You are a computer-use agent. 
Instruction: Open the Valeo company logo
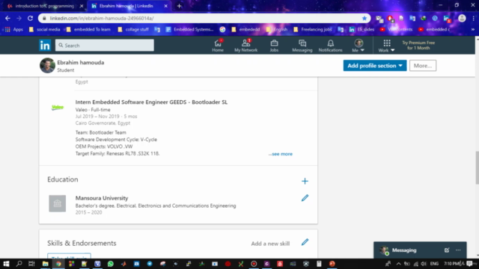(58, 108)
